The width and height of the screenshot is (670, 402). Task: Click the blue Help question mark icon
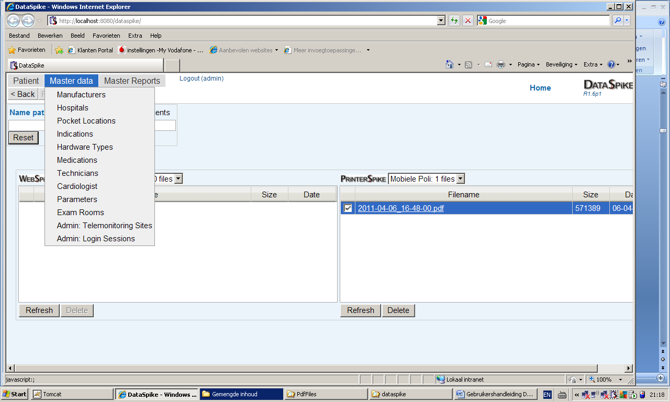[611, 64]
